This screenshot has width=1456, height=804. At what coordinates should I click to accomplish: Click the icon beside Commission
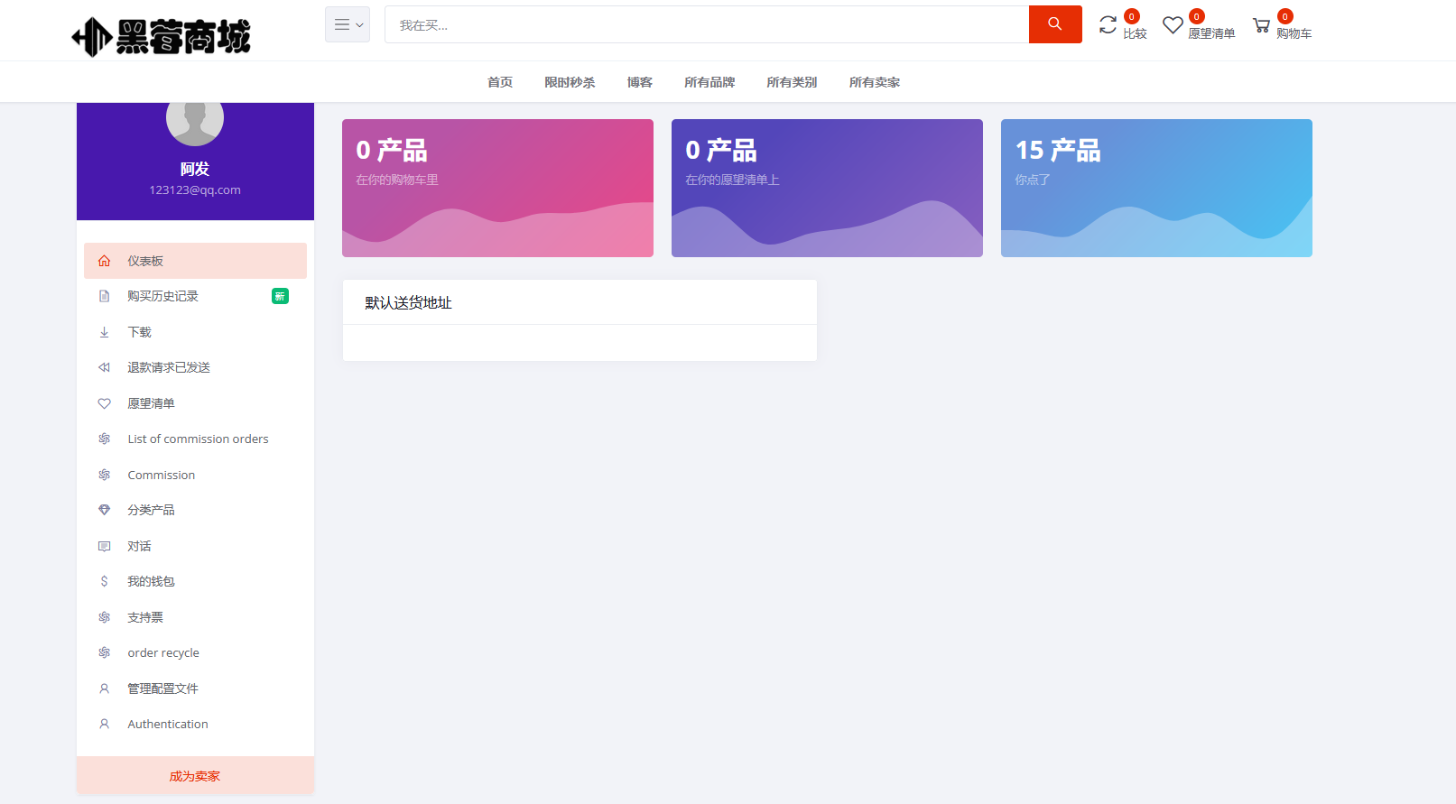coord(105,475)
